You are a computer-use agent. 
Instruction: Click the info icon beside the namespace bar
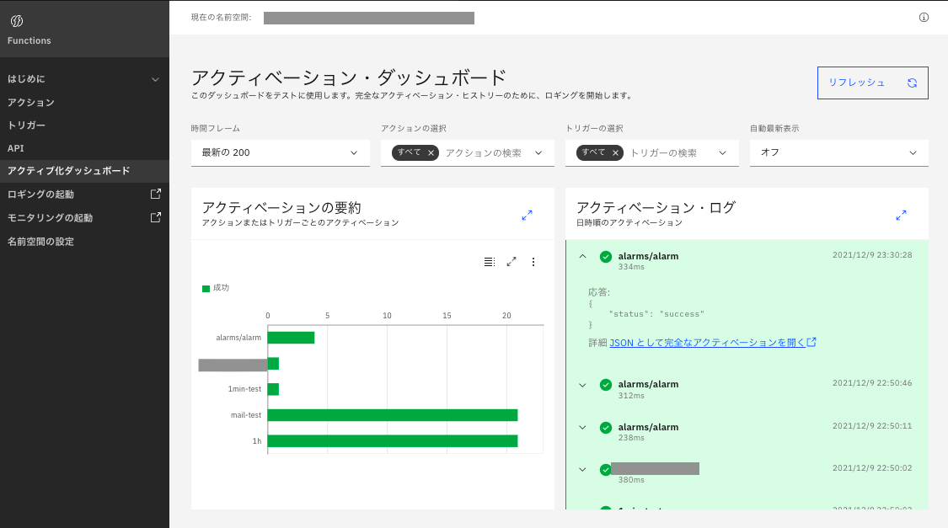point(924,18)
